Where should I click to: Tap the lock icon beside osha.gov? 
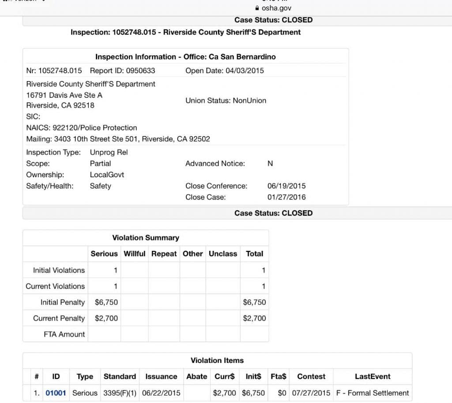(257, 8)
